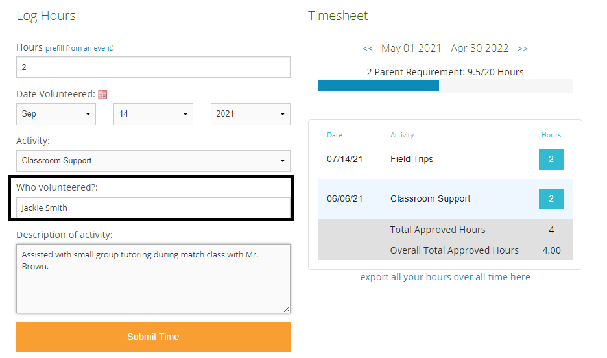Click the Field Trips activity text

pyautogui.click(x=412, y=159)
